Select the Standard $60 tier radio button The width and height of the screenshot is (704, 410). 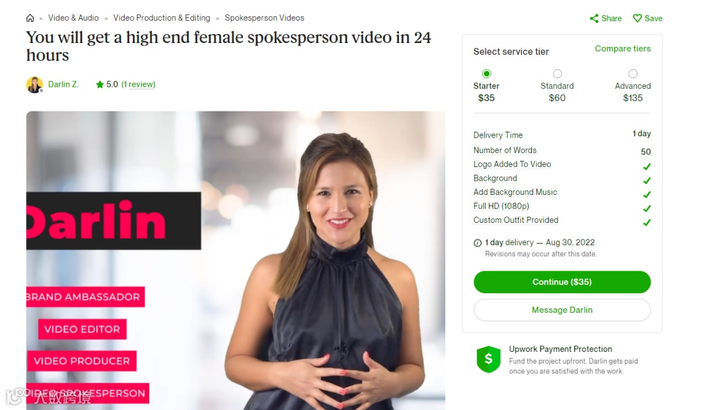557,74
